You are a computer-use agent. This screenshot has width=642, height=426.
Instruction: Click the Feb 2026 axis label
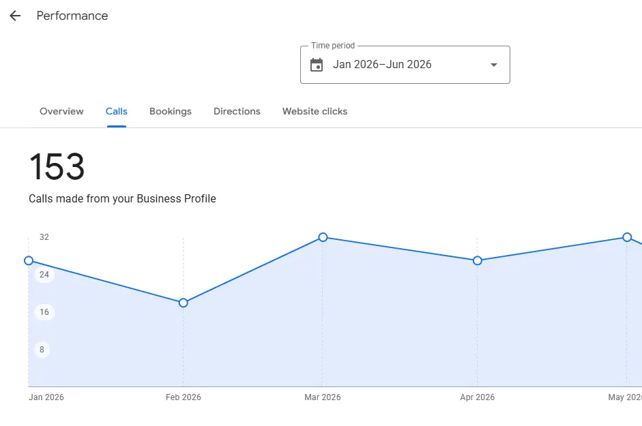click(x=184, y=397)
